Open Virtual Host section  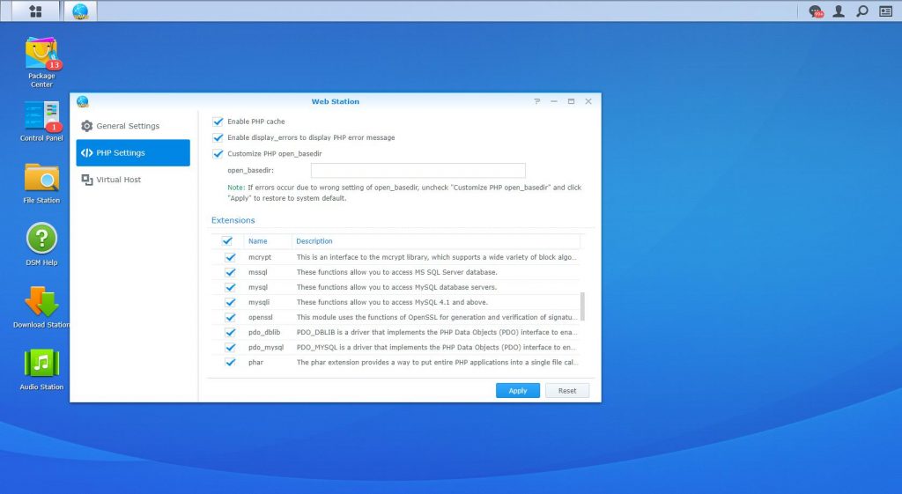click(133, 180)
